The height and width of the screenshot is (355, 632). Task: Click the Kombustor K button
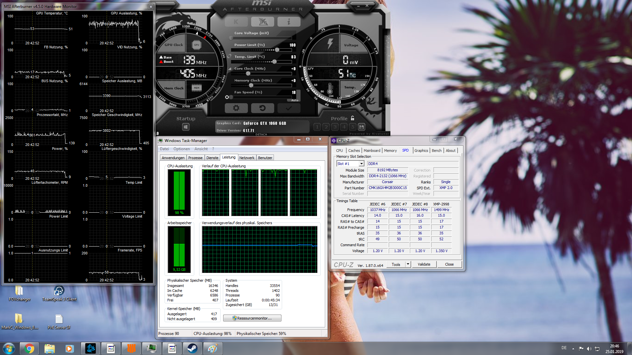pos(236,22)
